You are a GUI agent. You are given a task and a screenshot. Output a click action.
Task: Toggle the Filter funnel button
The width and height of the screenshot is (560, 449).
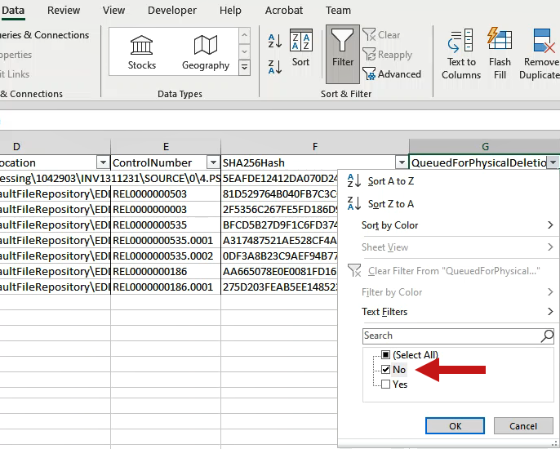343,55
